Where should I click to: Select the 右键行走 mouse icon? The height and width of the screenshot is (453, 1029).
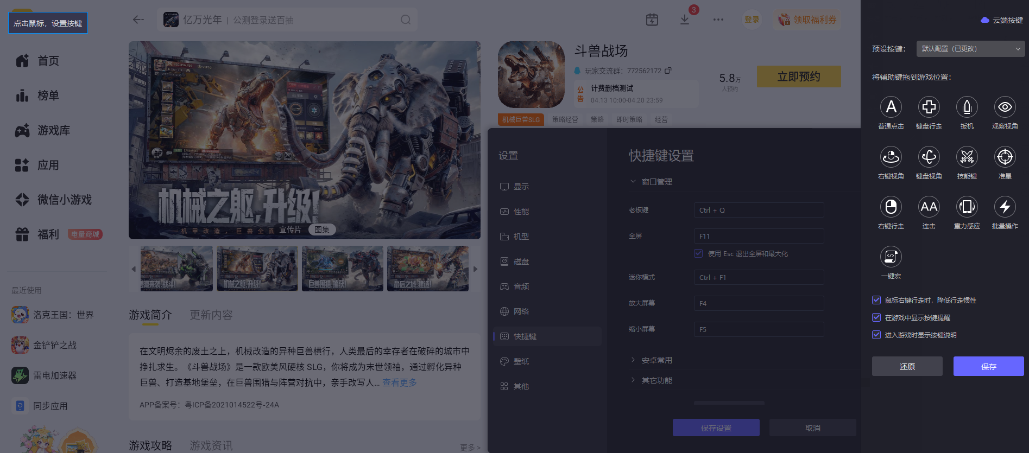(891, 207)
